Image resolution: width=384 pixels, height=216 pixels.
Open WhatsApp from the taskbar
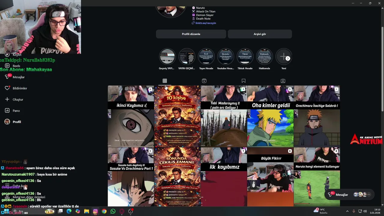[x=113, y=211]
